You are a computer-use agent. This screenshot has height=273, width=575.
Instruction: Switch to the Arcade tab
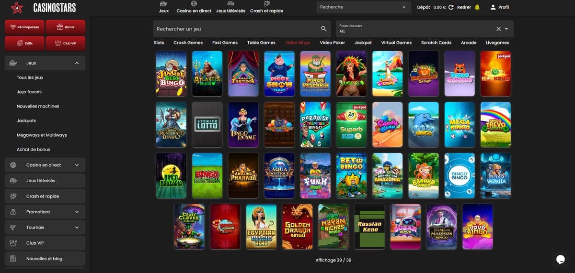(469, 43)
